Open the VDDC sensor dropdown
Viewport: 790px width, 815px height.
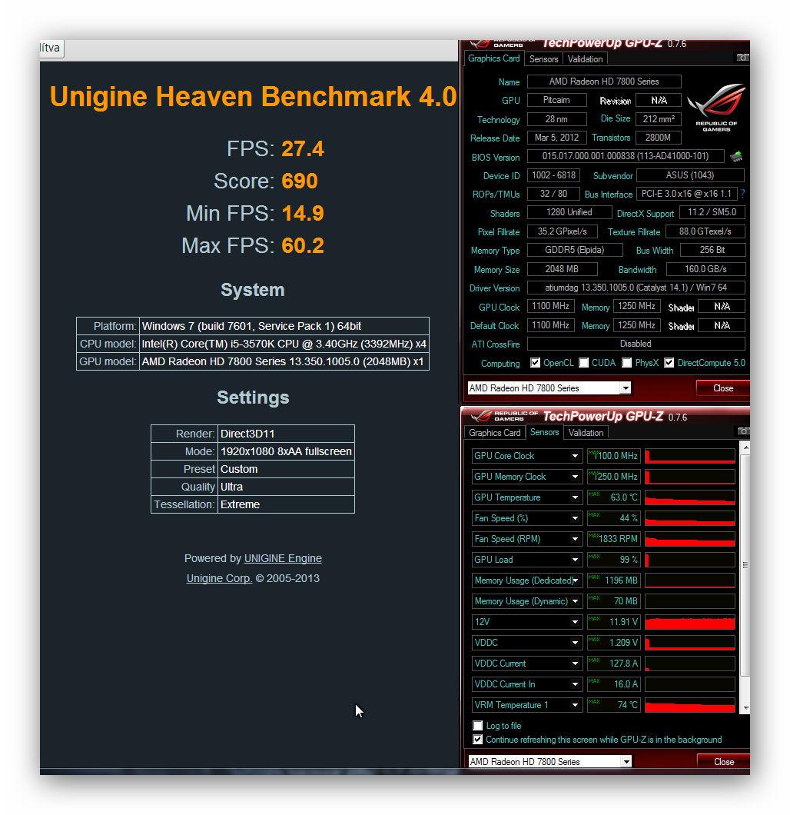click(x=575, y=643)
